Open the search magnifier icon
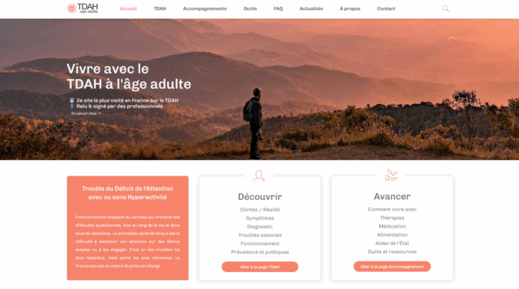This screenshot has height=289, width=519. tap(445, 9)
